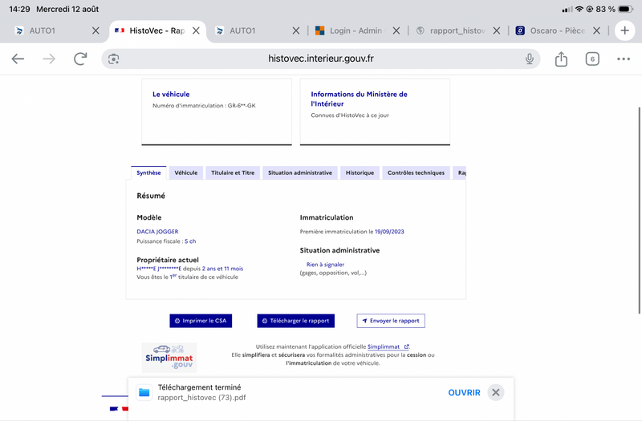This screenshot has height=421, width=642.
Task: Close the Login - Admin tab
Action: coord(396,30)
